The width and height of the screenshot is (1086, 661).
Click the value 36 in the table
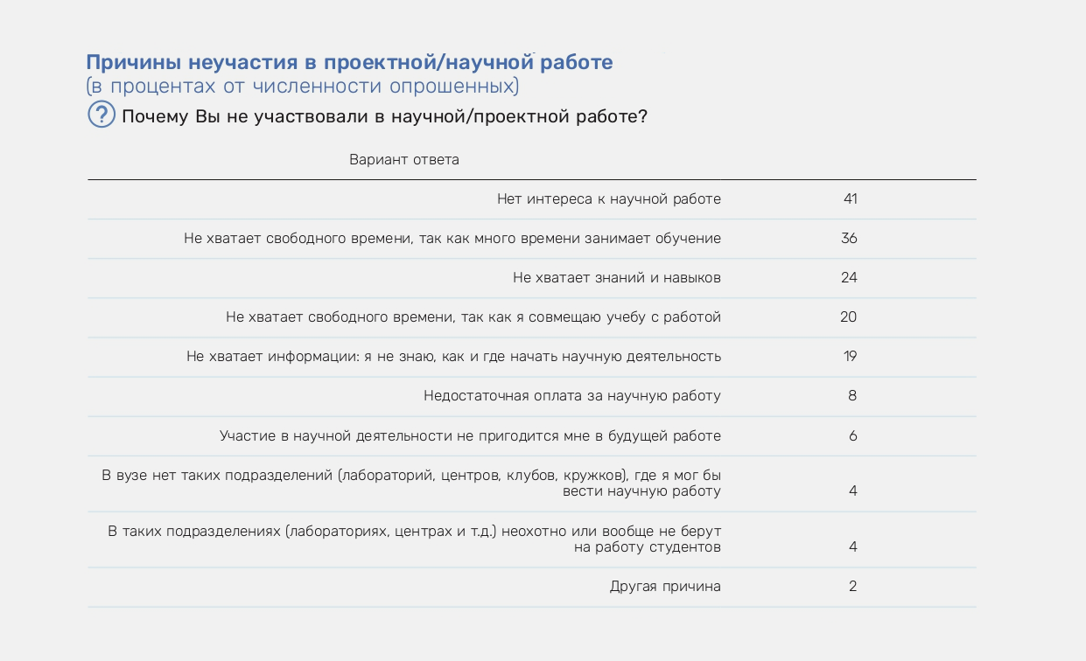point(849,239)
